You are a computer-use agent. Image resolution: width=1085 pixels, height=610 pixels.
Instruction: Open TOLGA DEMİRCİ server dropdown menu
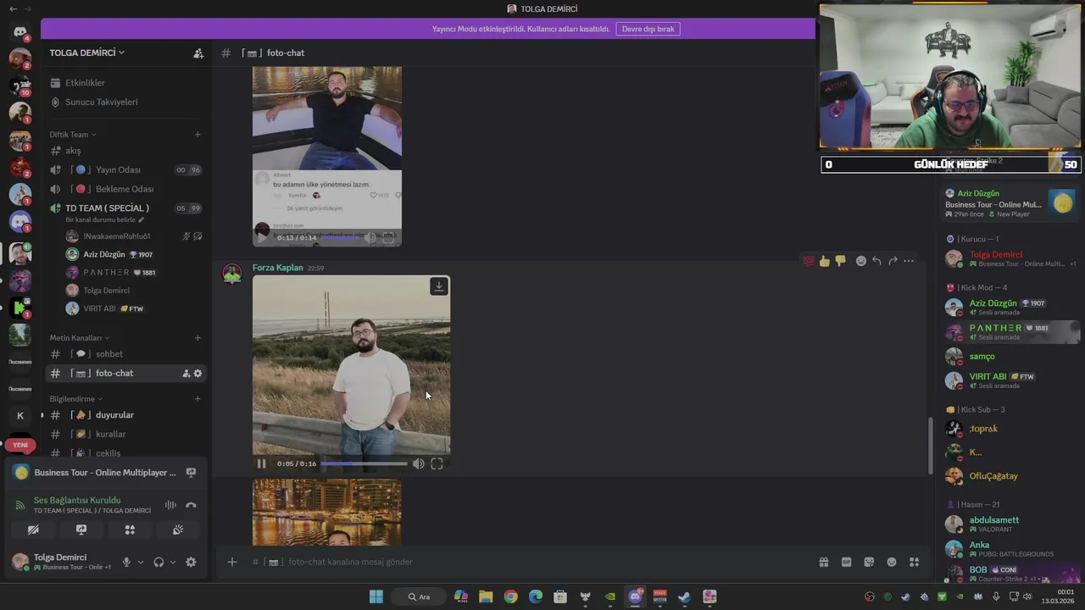pyautogui.click(x=87, y=53)
